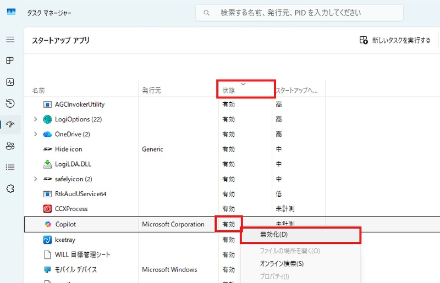Click the CCXProcess Creative Cloud icon
This screenshot has height=283, width=440.
(47, 209)
